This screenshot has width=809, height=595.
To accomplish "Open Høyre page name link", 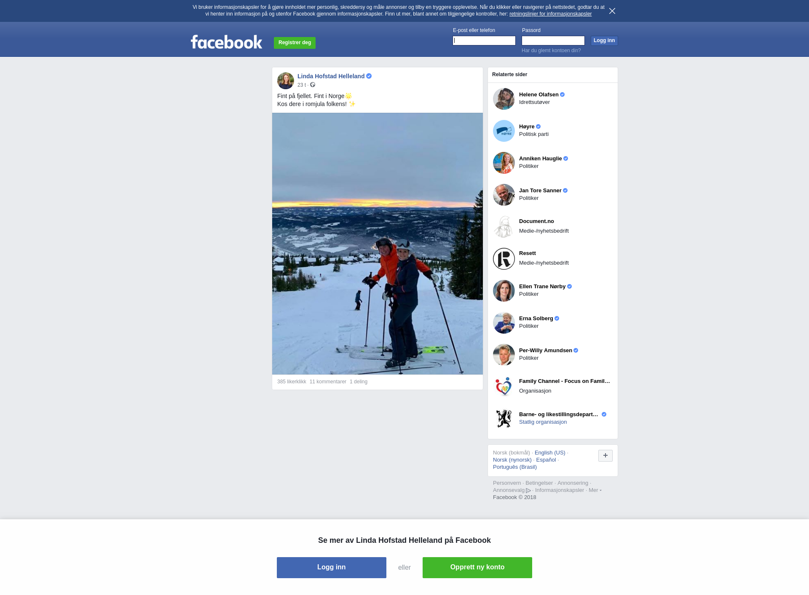I will (527, 127).
